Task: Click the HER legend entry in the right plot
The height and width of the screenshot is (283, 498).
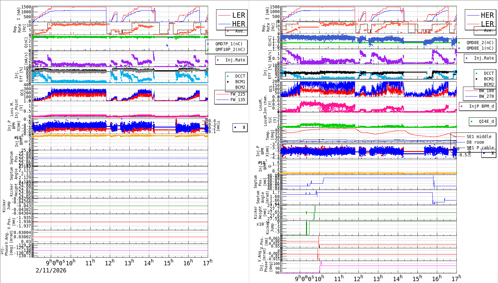Action: [x=487, y=15]
